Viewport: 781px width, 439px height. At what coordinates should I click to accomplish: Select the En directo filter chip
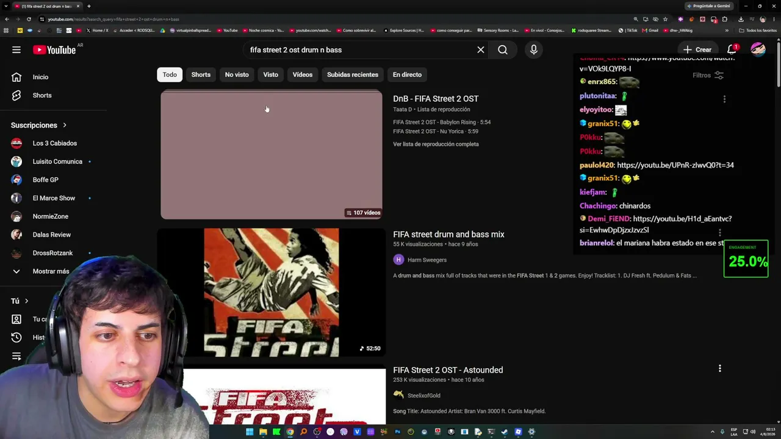[407, 74]
